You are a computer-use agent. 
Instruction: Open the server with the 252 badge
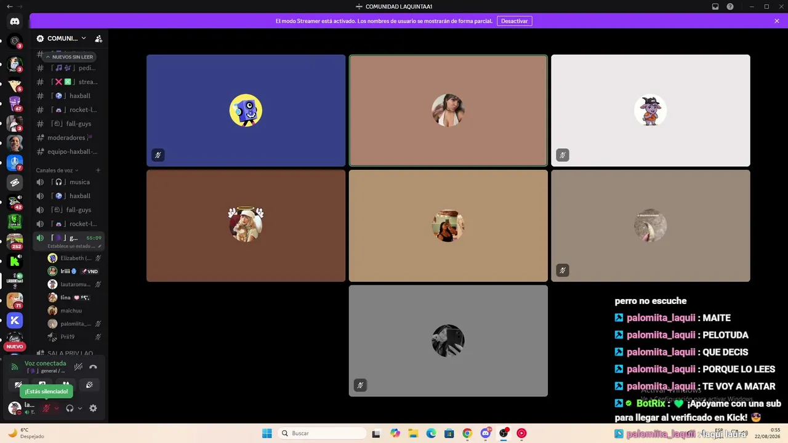[x=15, y=241]
